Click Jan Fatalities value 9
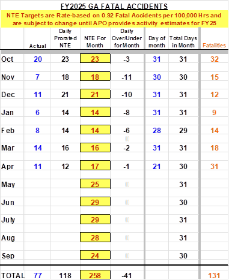This screenshot has height=280, width=229. click(x=214, y=113)
